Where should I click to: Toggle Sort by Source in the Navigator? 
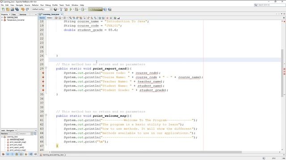[35, 154]
